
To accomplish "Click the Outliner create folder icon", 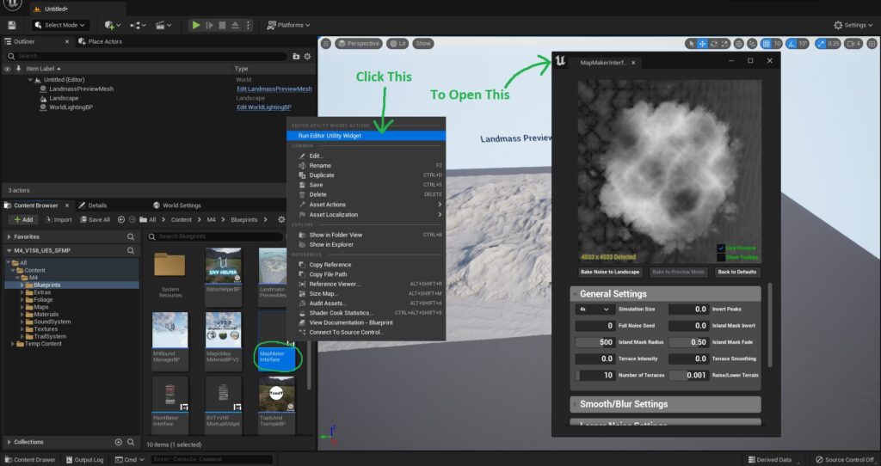I will click(296, 56).
